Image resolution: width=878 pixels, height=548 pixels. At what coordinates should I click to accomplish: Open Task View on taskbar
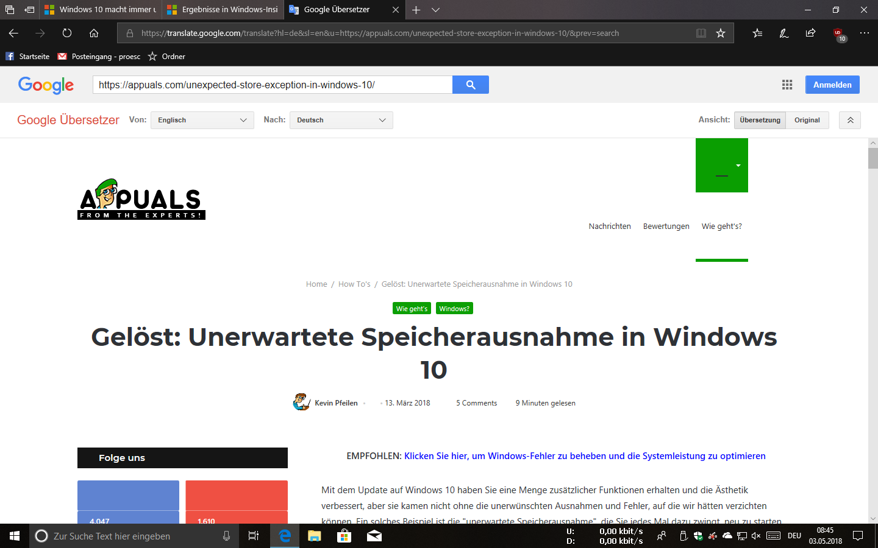(254, 536)
